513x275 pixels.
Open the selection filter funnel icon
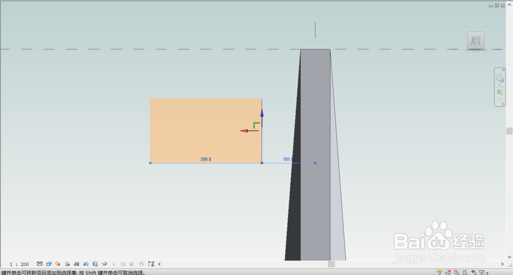483,272
